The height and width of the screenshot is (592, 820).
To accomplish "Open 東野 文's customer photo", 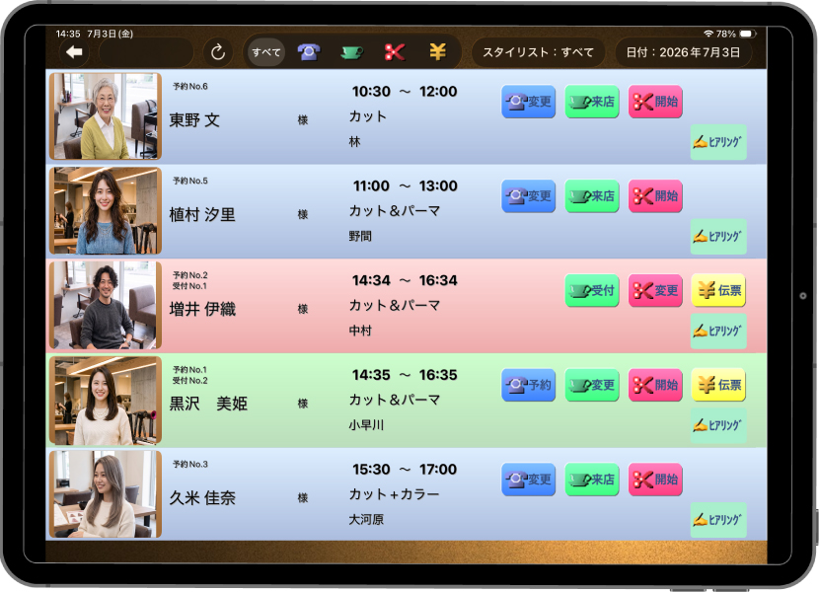I will [106, 116].
